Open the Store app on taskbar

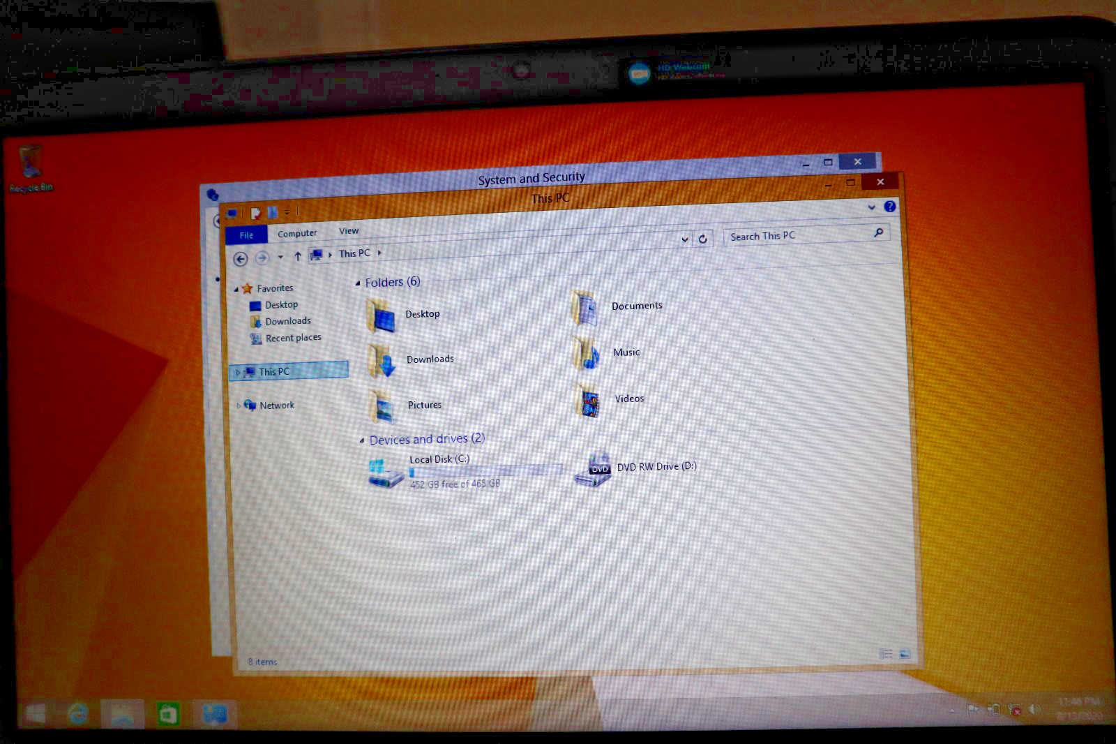click(x=168, y=714)
